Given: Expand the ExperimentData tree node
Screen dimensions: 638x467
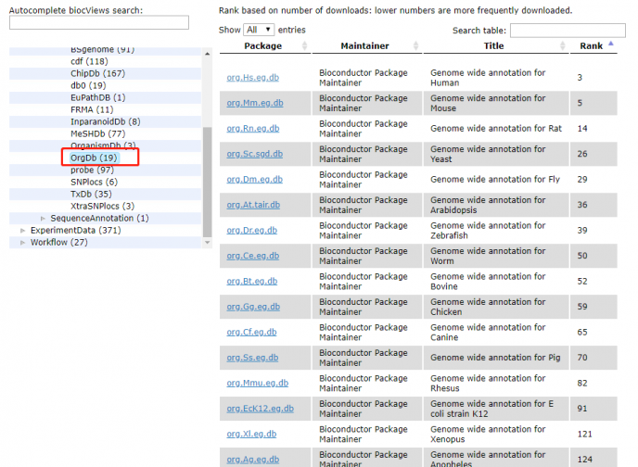Looking at the screenshot, I should pos(23,231).
